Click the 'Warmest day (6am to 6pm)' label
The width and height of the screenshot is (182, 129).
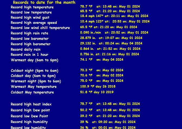click(34, 60)
